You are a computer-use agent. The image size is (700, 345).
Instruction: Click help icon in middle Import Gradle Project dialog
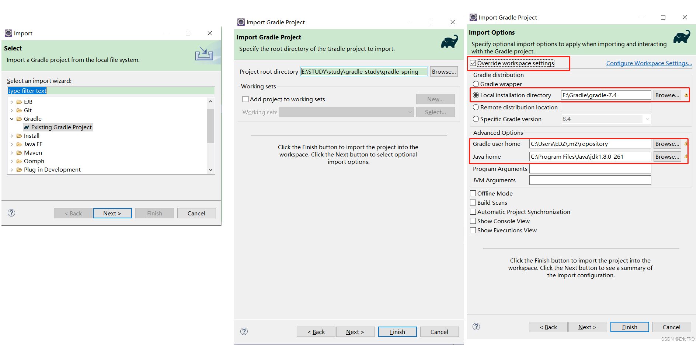click(244, 331)
